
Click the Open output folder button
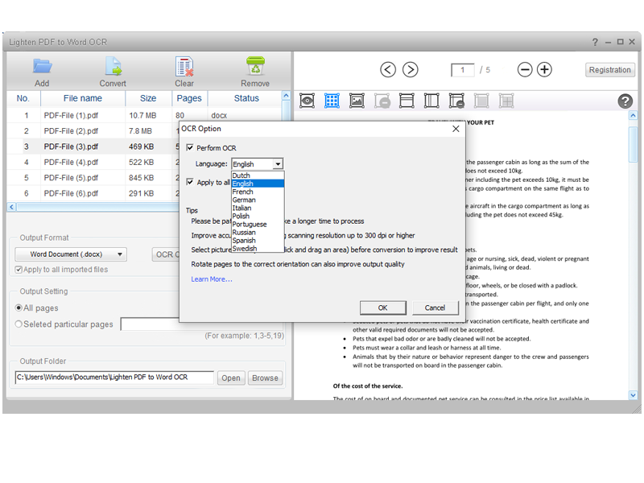coord(231,378)
